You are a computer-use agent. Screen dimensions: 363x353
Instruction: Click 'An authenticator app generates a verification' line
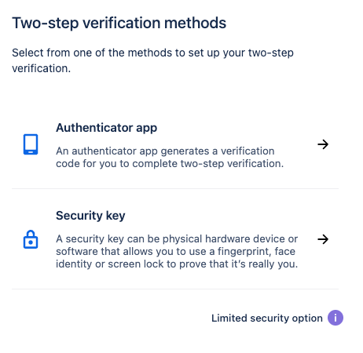tap(165, 151)
